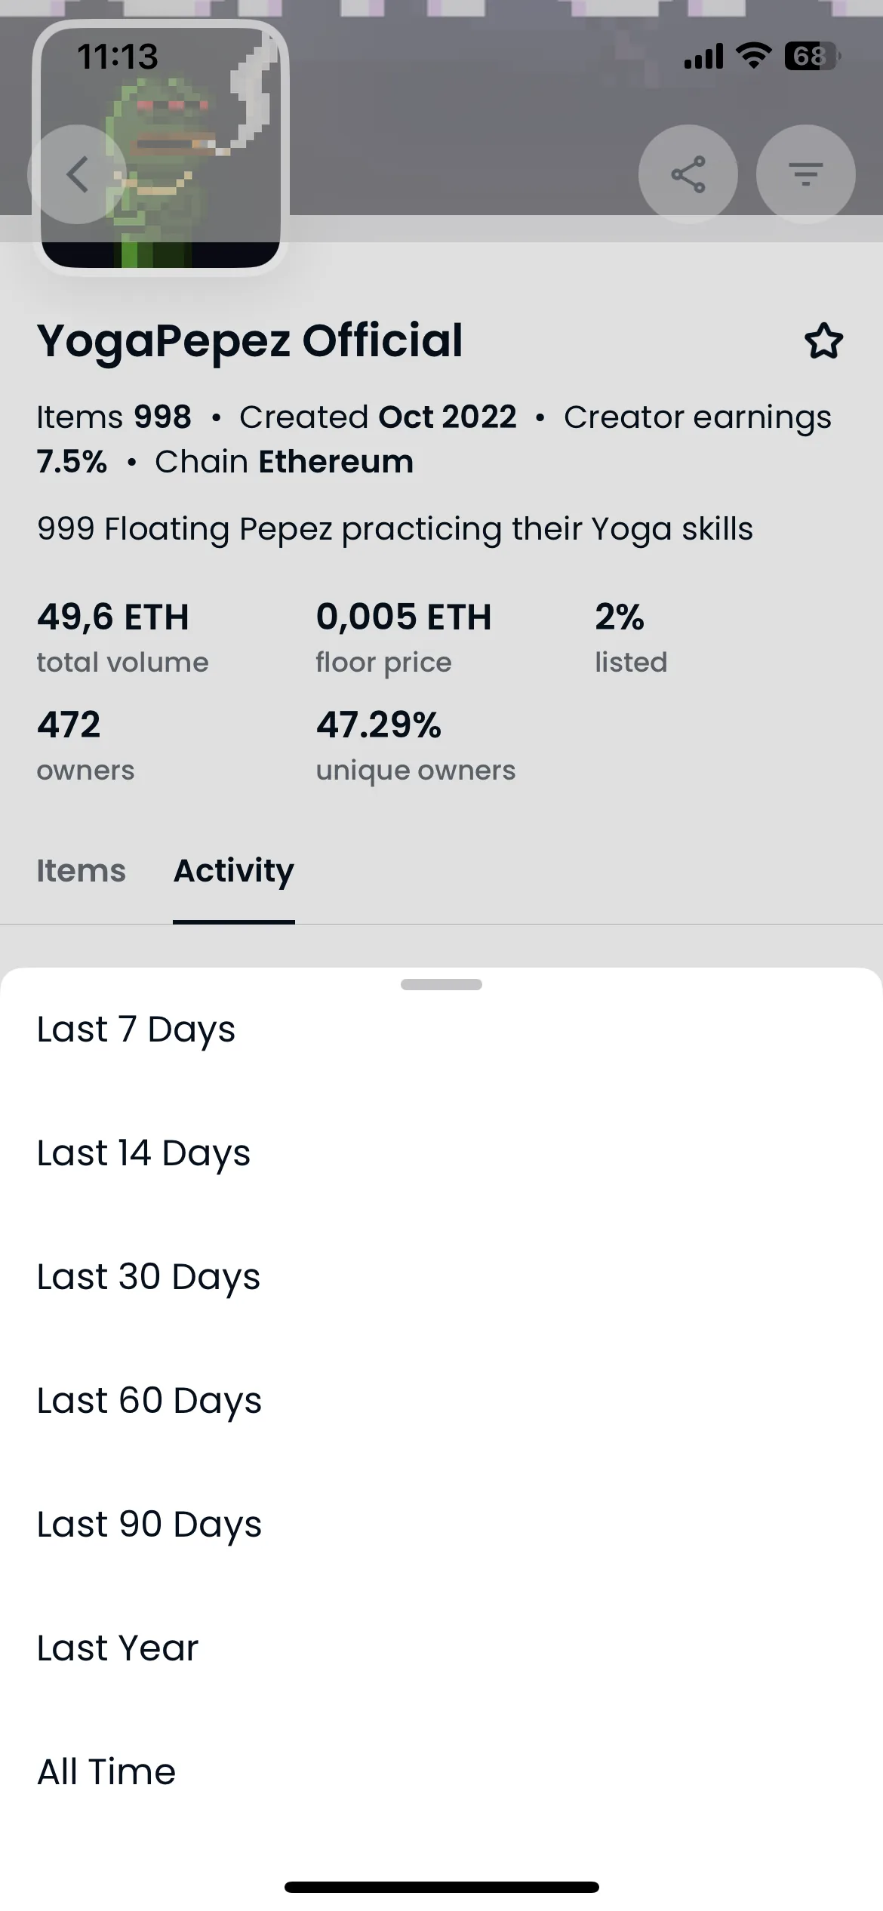Tap the battery indicator in status bar
Viewport: 883px width, 1911px height.
pyautogui.click(x=813, y=57)
